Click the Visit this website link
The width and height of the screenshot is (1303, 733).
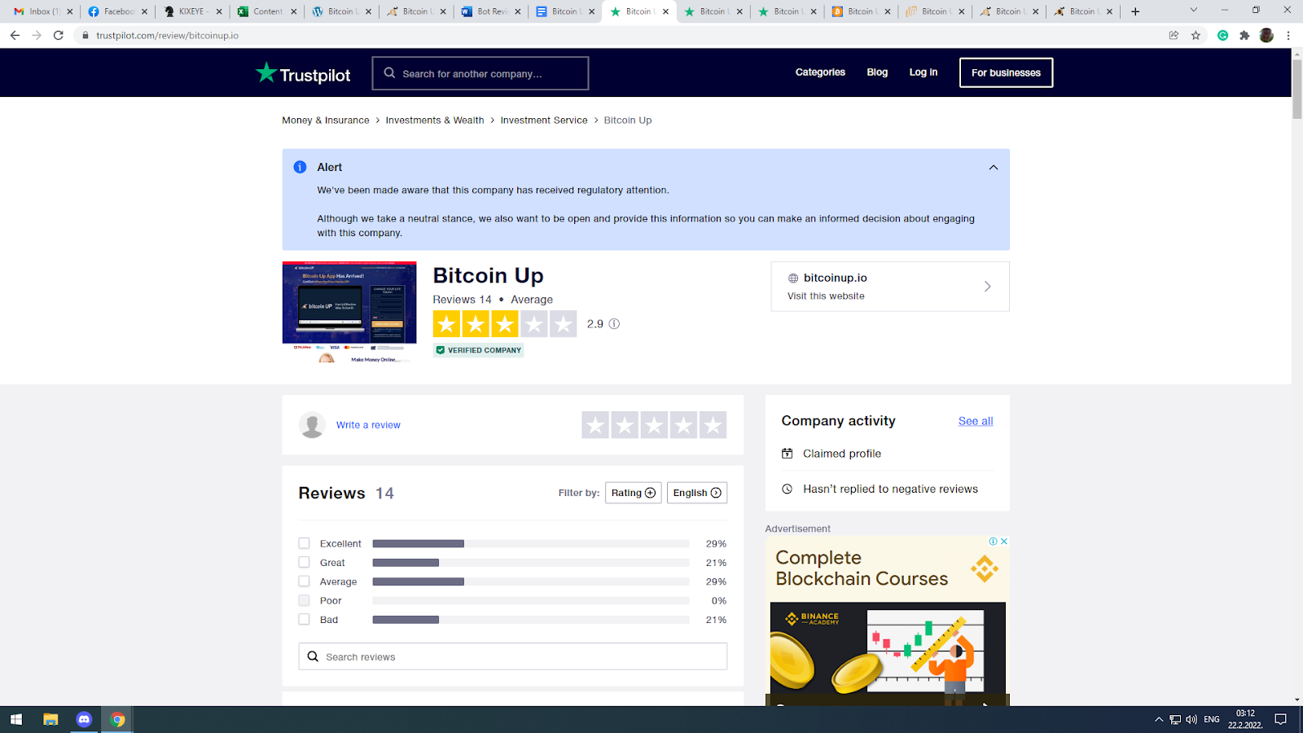point(826,296)
